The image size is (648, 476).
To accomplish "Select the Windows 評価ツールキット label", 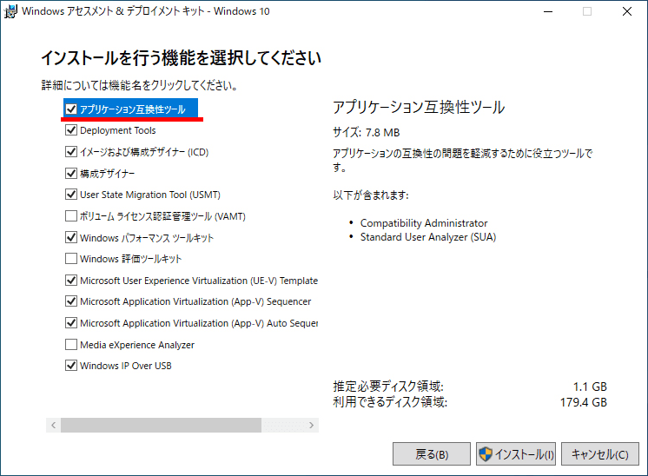I will pos(130,259).
